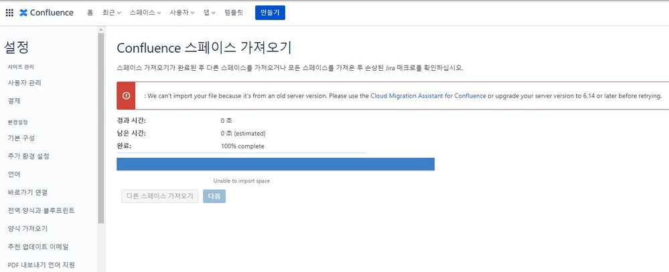Image resolution: width=669 pixels, height=272 pixels.
Task: Click the sidebar scroll-up arrow
Action: [101, 30]
